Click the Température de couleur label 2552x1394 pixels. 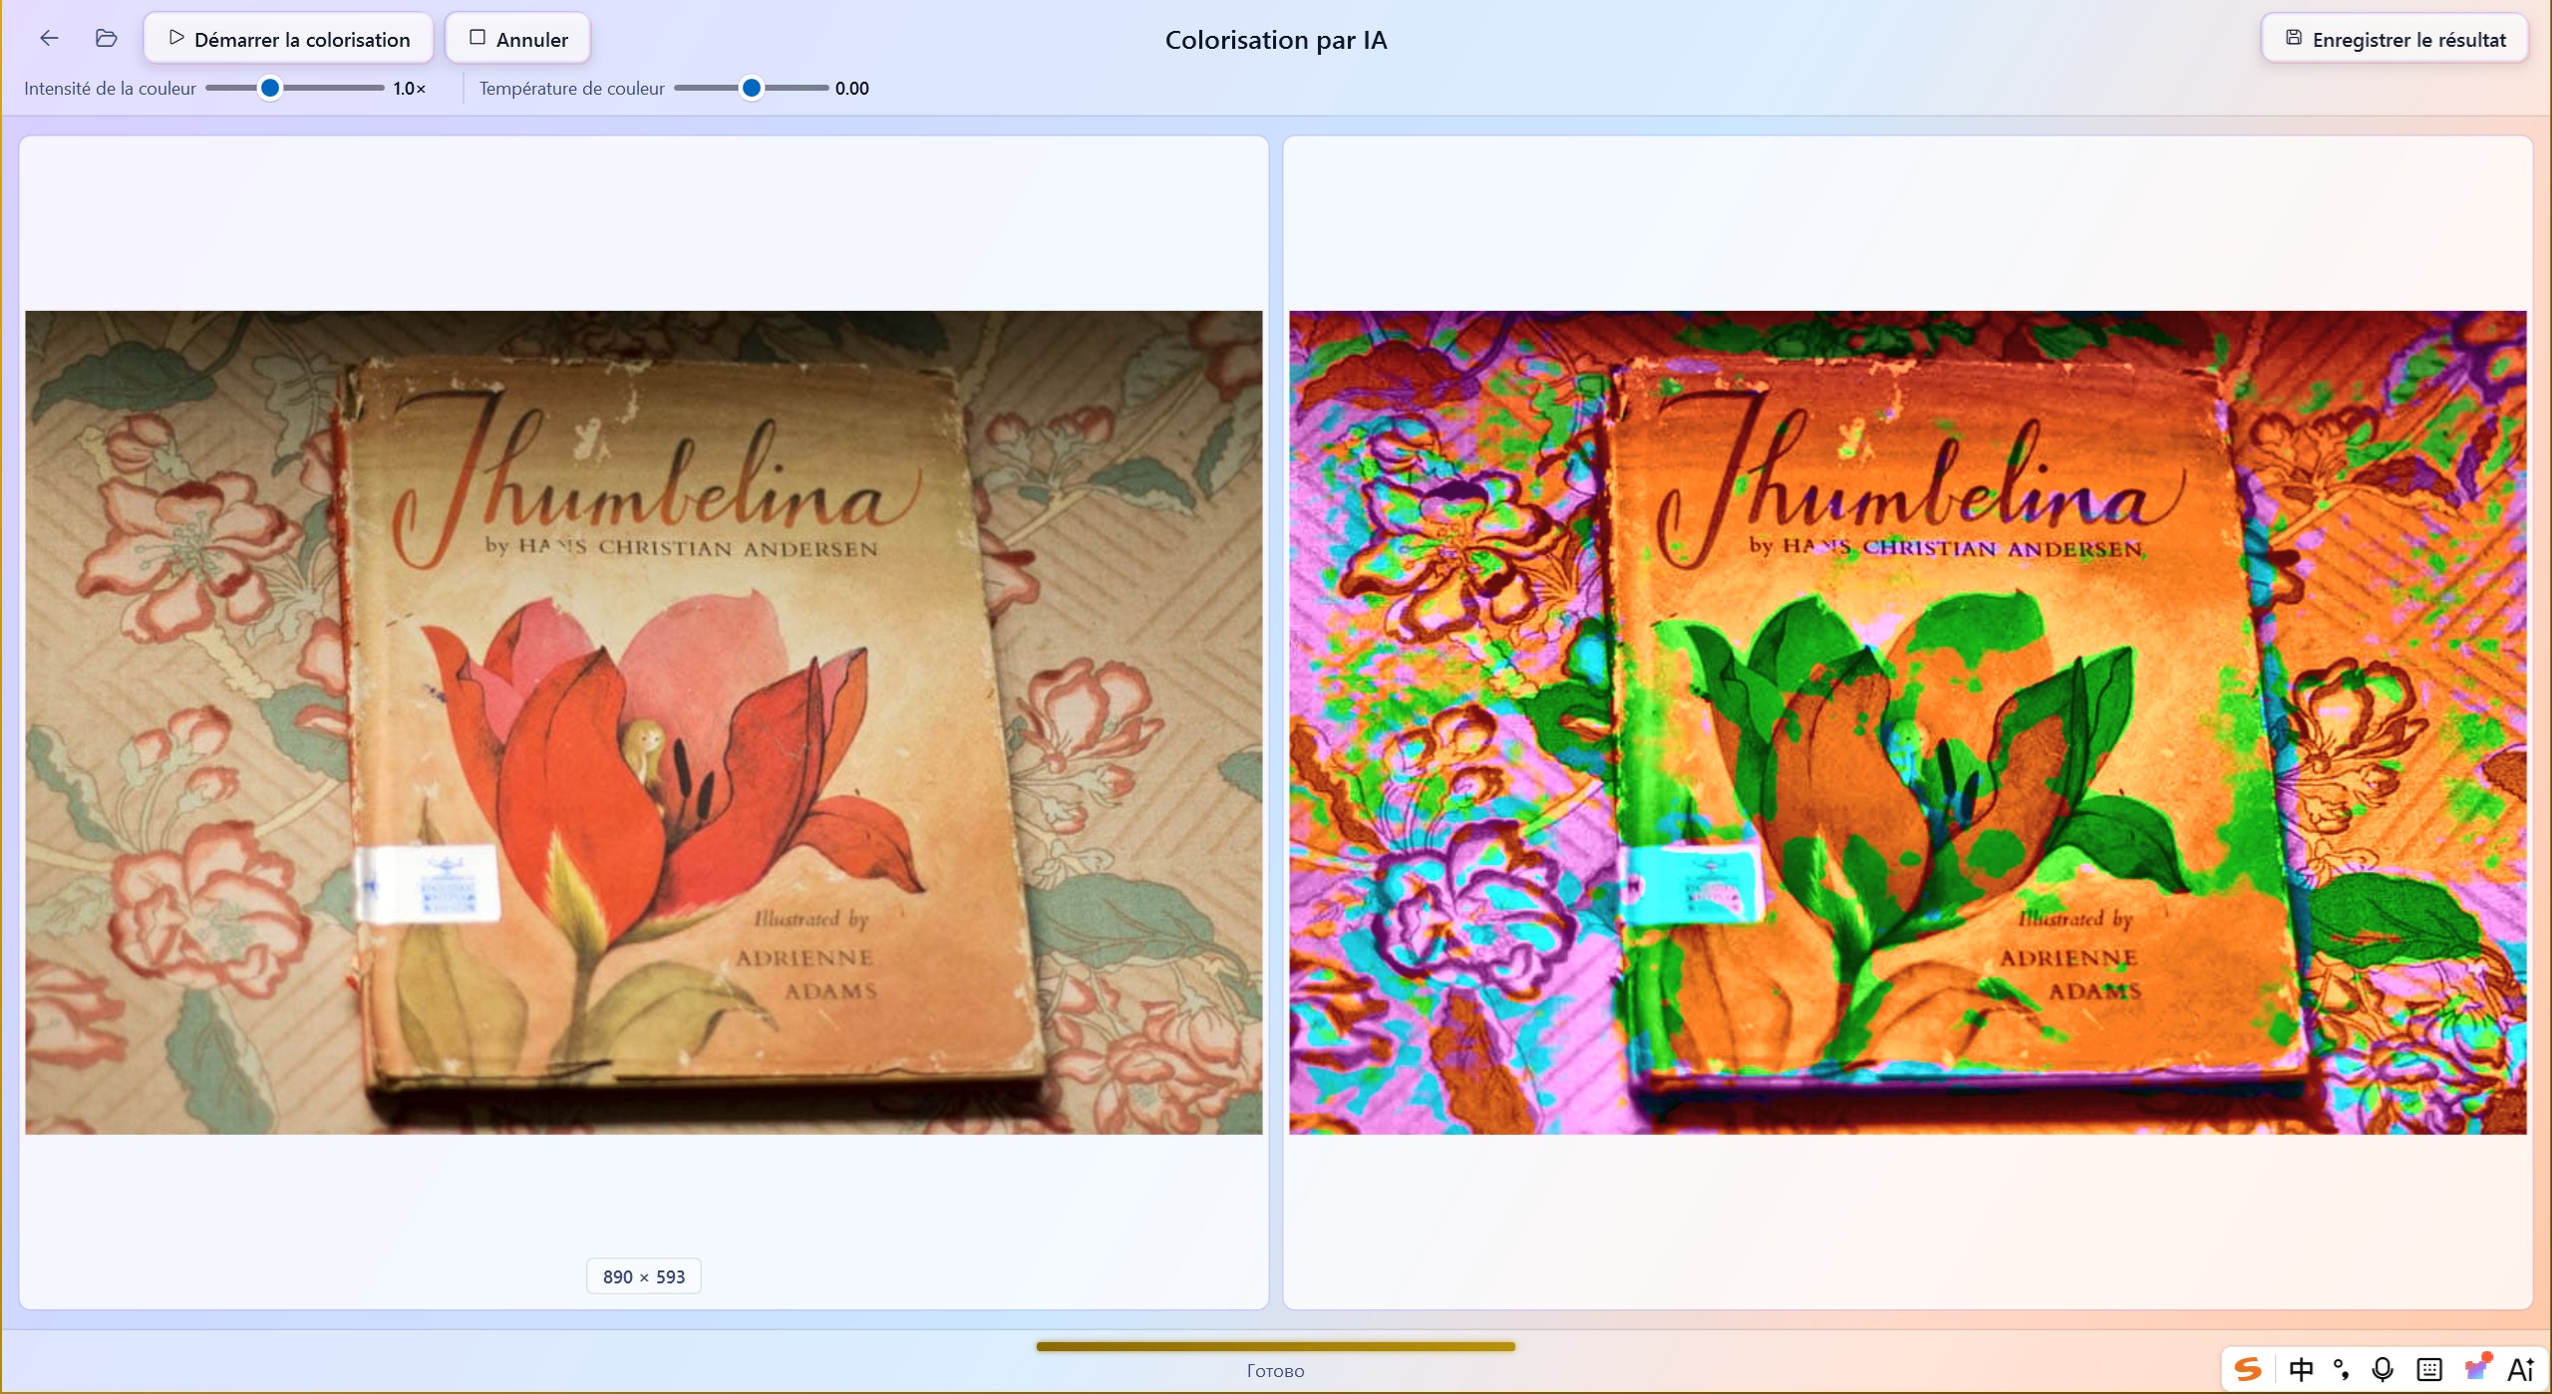coord(572,89)
